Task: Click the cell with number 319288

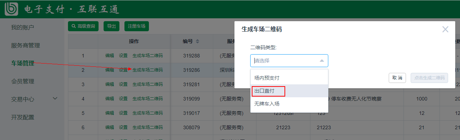Action: (x=192, y=56)
